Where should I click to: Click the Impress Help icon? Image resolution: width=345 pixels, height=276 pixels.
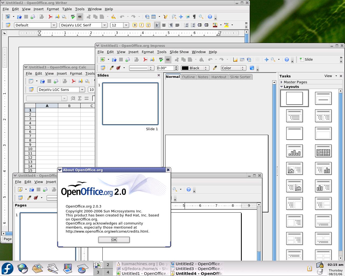[287, 60]
